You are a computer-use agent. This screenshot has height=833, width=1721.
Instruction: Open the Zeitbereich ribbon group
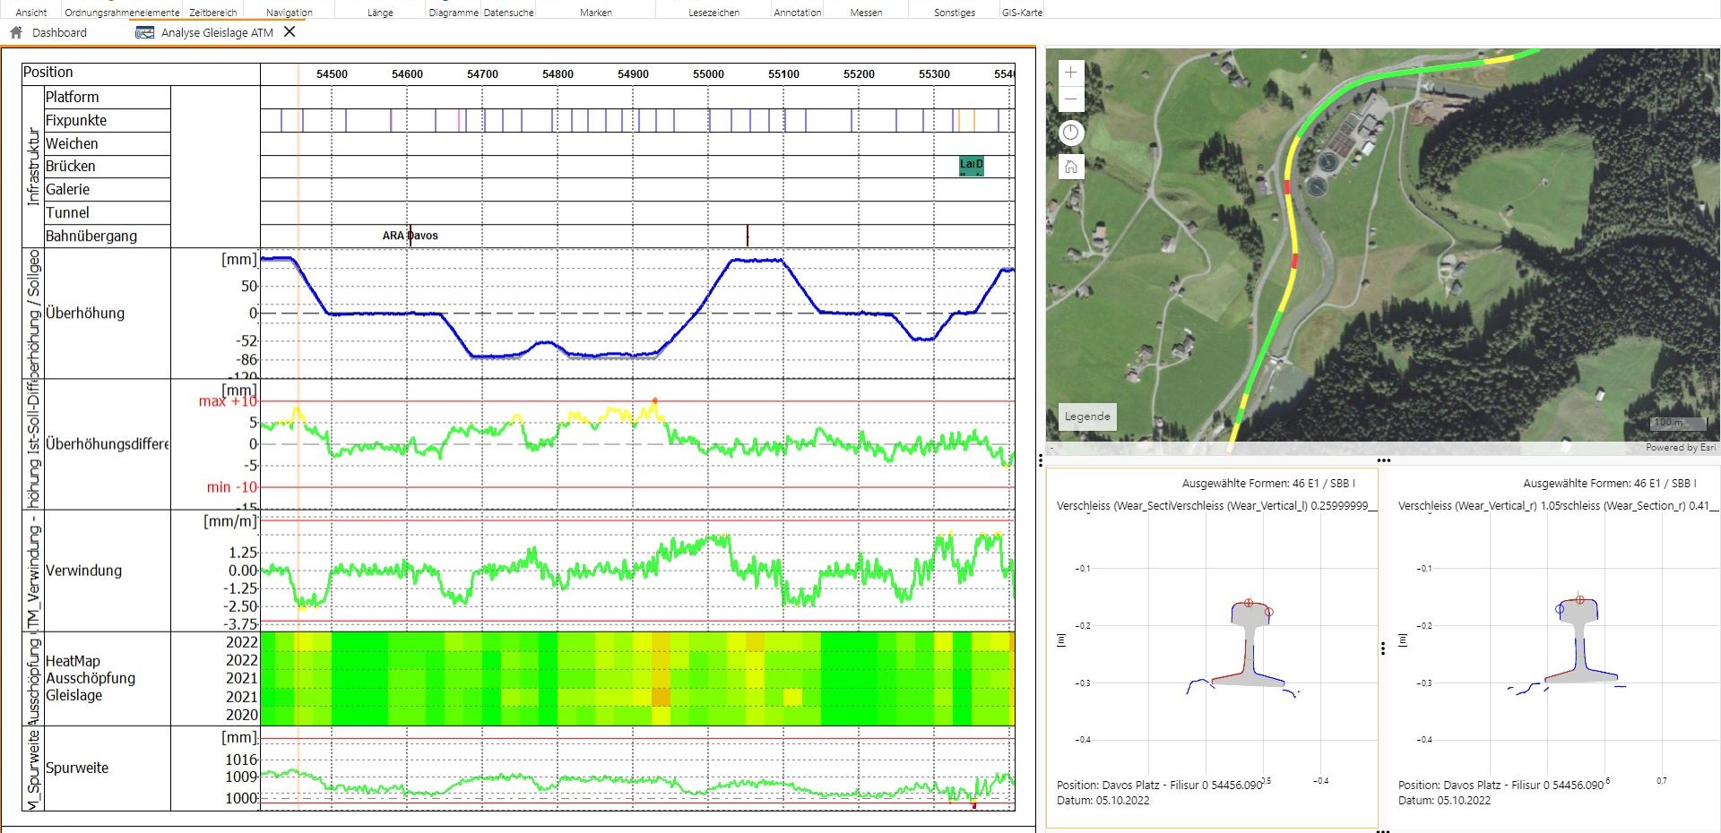[x=213, y=13]
